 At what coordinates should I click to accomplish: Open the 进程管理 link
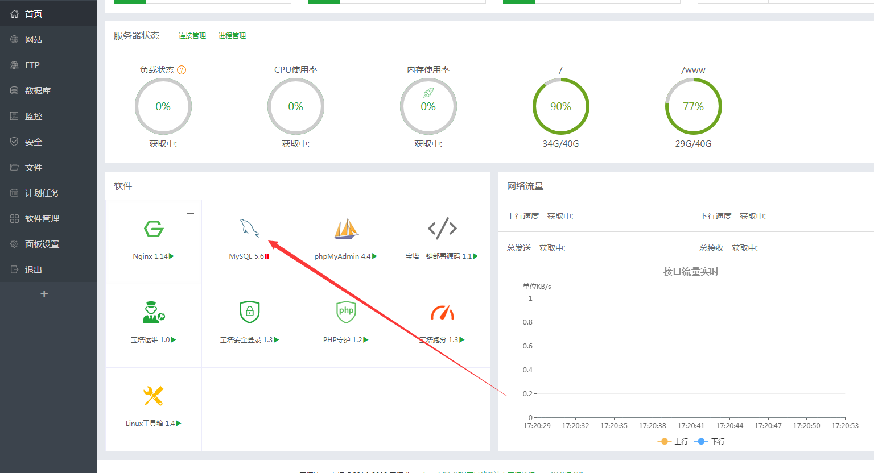pyautogui.click(x=232, y=35)
